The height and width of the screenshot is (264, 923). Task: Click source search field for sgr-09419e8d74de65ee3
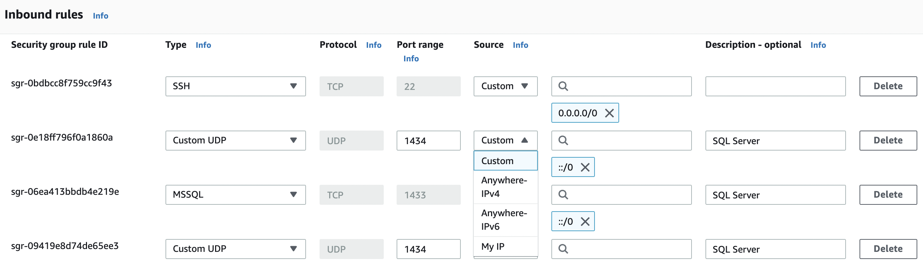(621, 249)
